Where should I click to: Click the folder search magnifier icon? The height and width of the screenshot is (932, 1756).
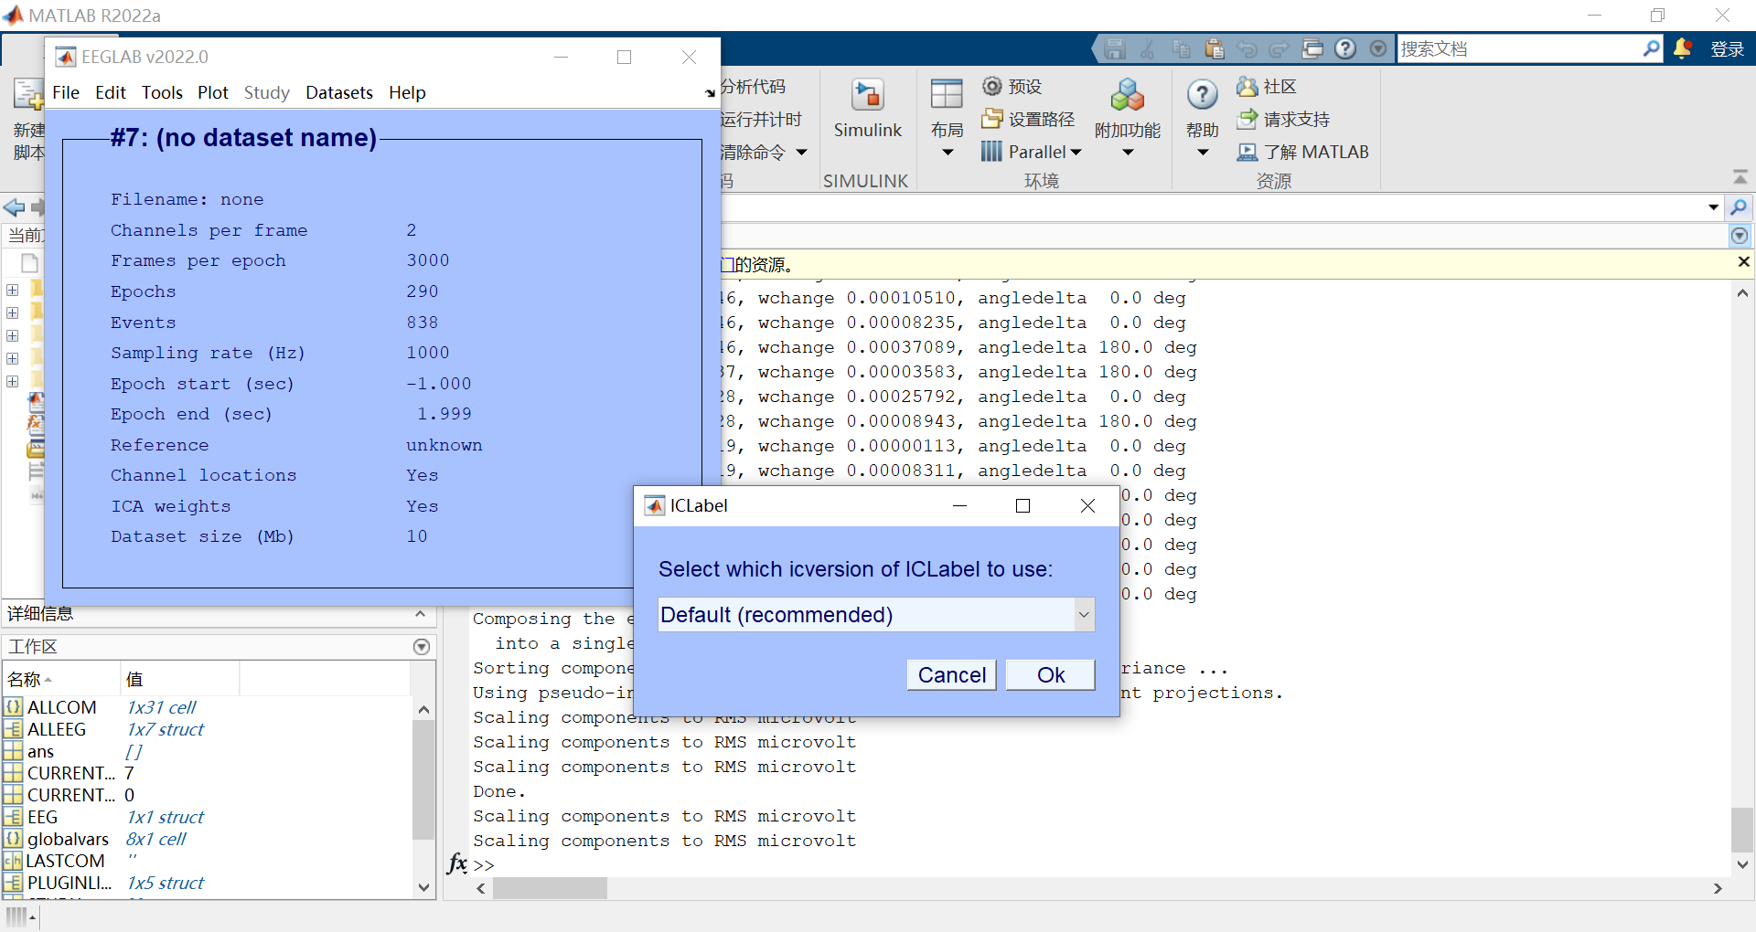[1739, 207]
